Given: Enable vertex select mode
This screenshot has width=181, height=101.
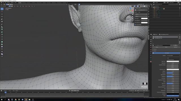Looking at the screenshot, I should (x=10, y=6).
